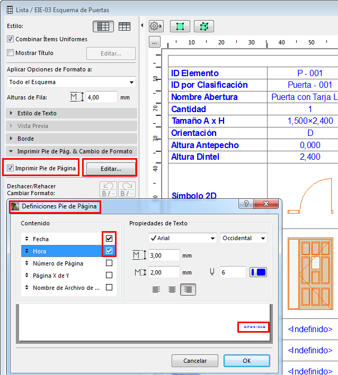The width and height of the screenshot is (338, 375).
Task: Check the Número de Página checkbox
Action: point(109,263)
